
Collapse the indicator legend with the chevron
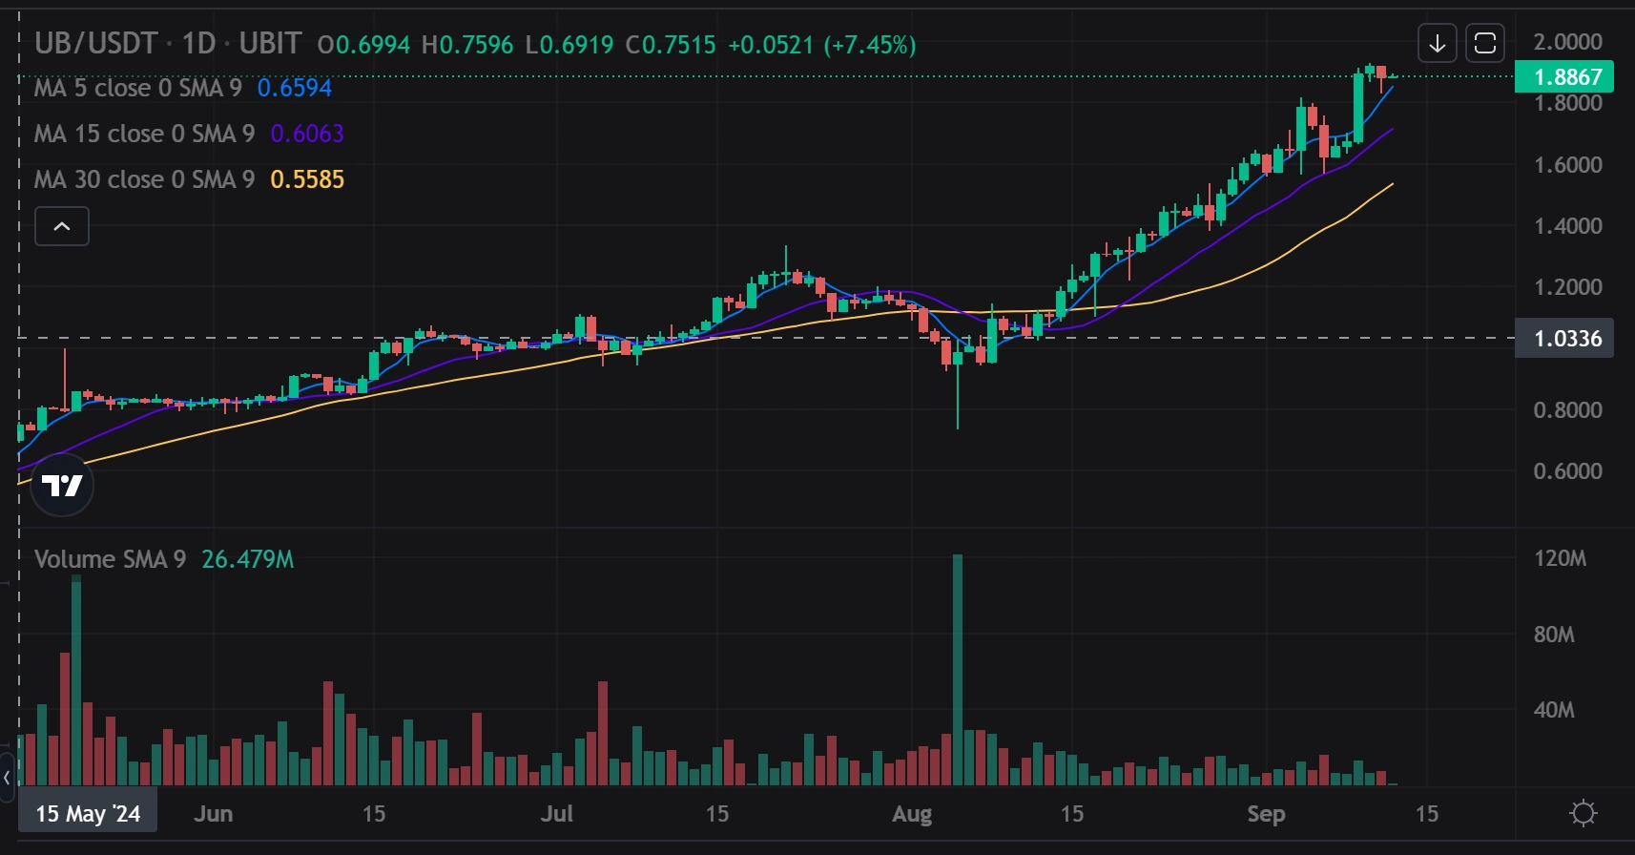click(x=62, y=227)
